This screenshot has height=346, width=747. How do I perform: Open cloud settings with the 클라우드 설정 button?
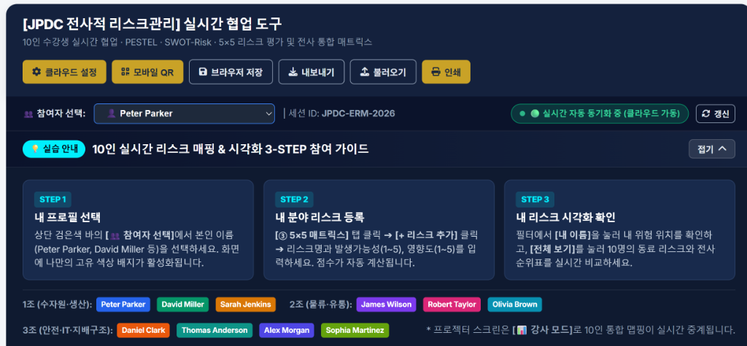pos(64,72)
